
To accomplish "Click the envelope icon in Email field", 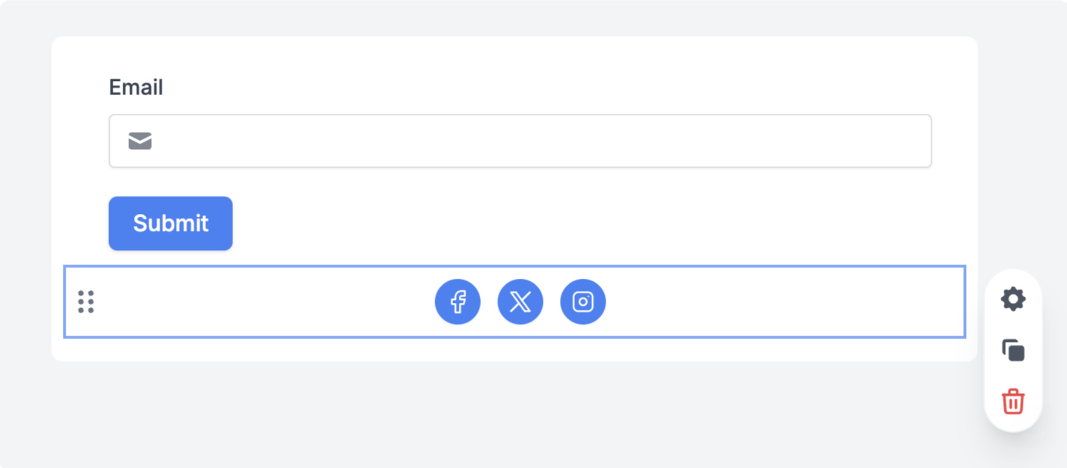I will click(x=140, y=141).
